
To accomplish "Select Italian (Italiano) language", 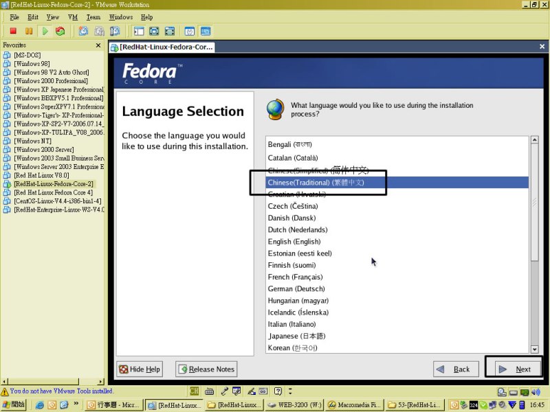I will (397, 324).
